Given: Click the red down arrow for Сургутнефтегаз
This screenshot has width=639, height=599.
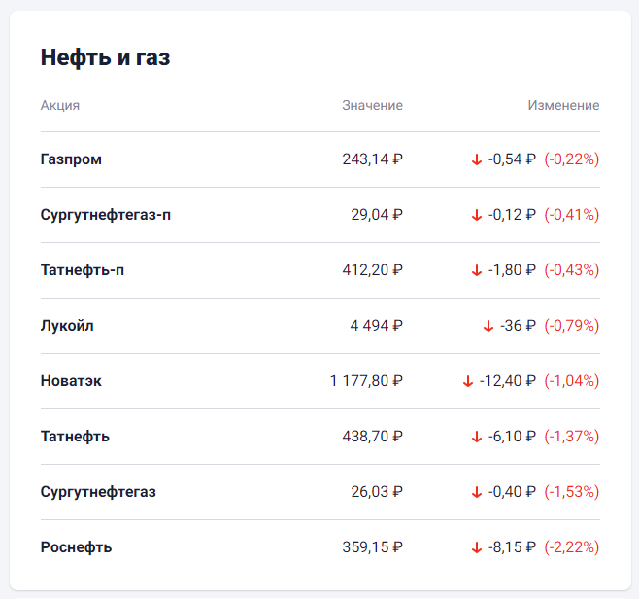Looking at the screenshot, I should 477,492.
